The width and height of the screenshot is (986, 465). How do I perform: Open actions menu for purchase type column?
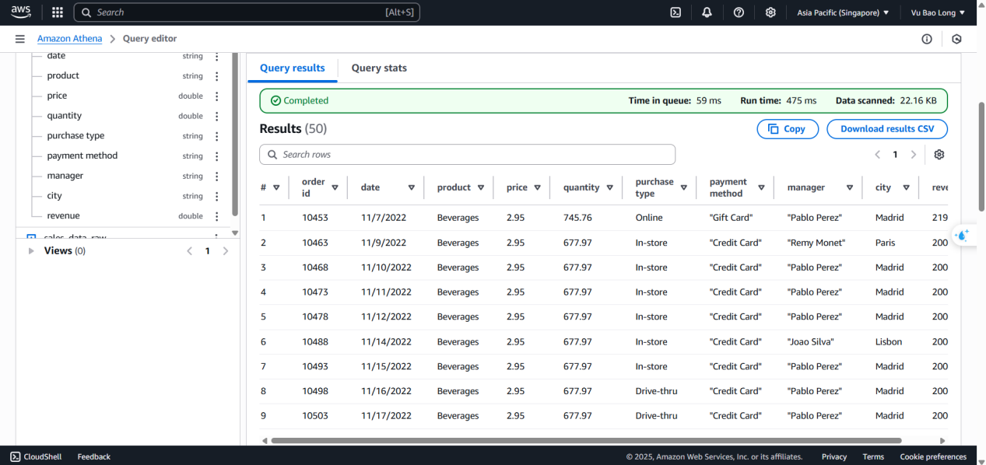click(217, 136)
